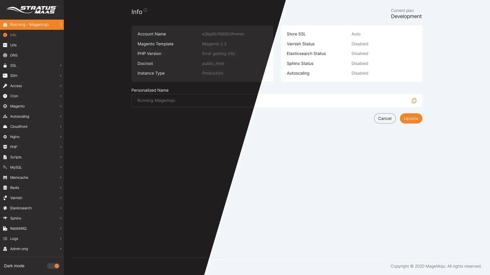
Task: Click the MySQL dolphin icon
Action: pyautogui.click(x=5, y=167)
